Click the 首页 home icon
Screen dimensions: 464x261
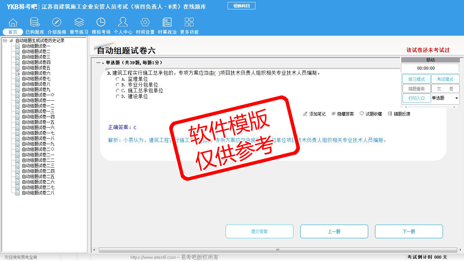pyautogui.click(x=13, y=23)
